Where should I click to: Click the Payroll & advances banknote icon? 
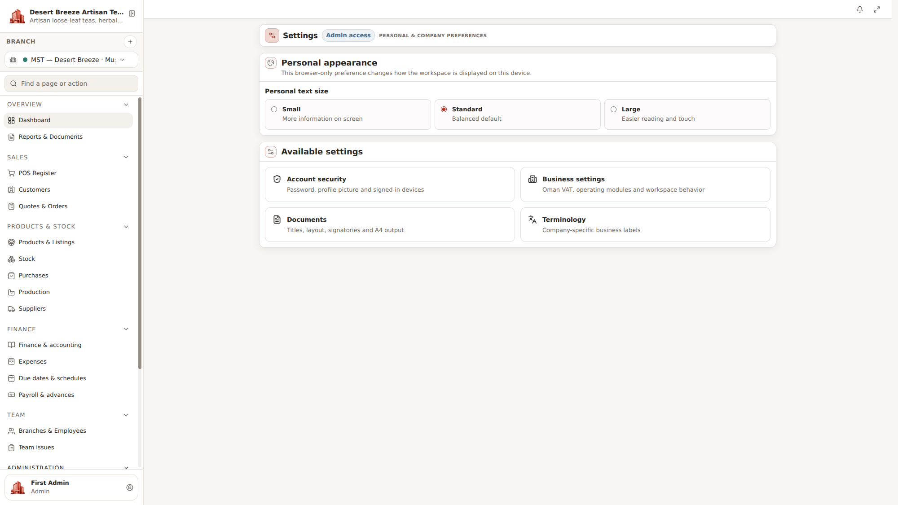click(12, 395)
